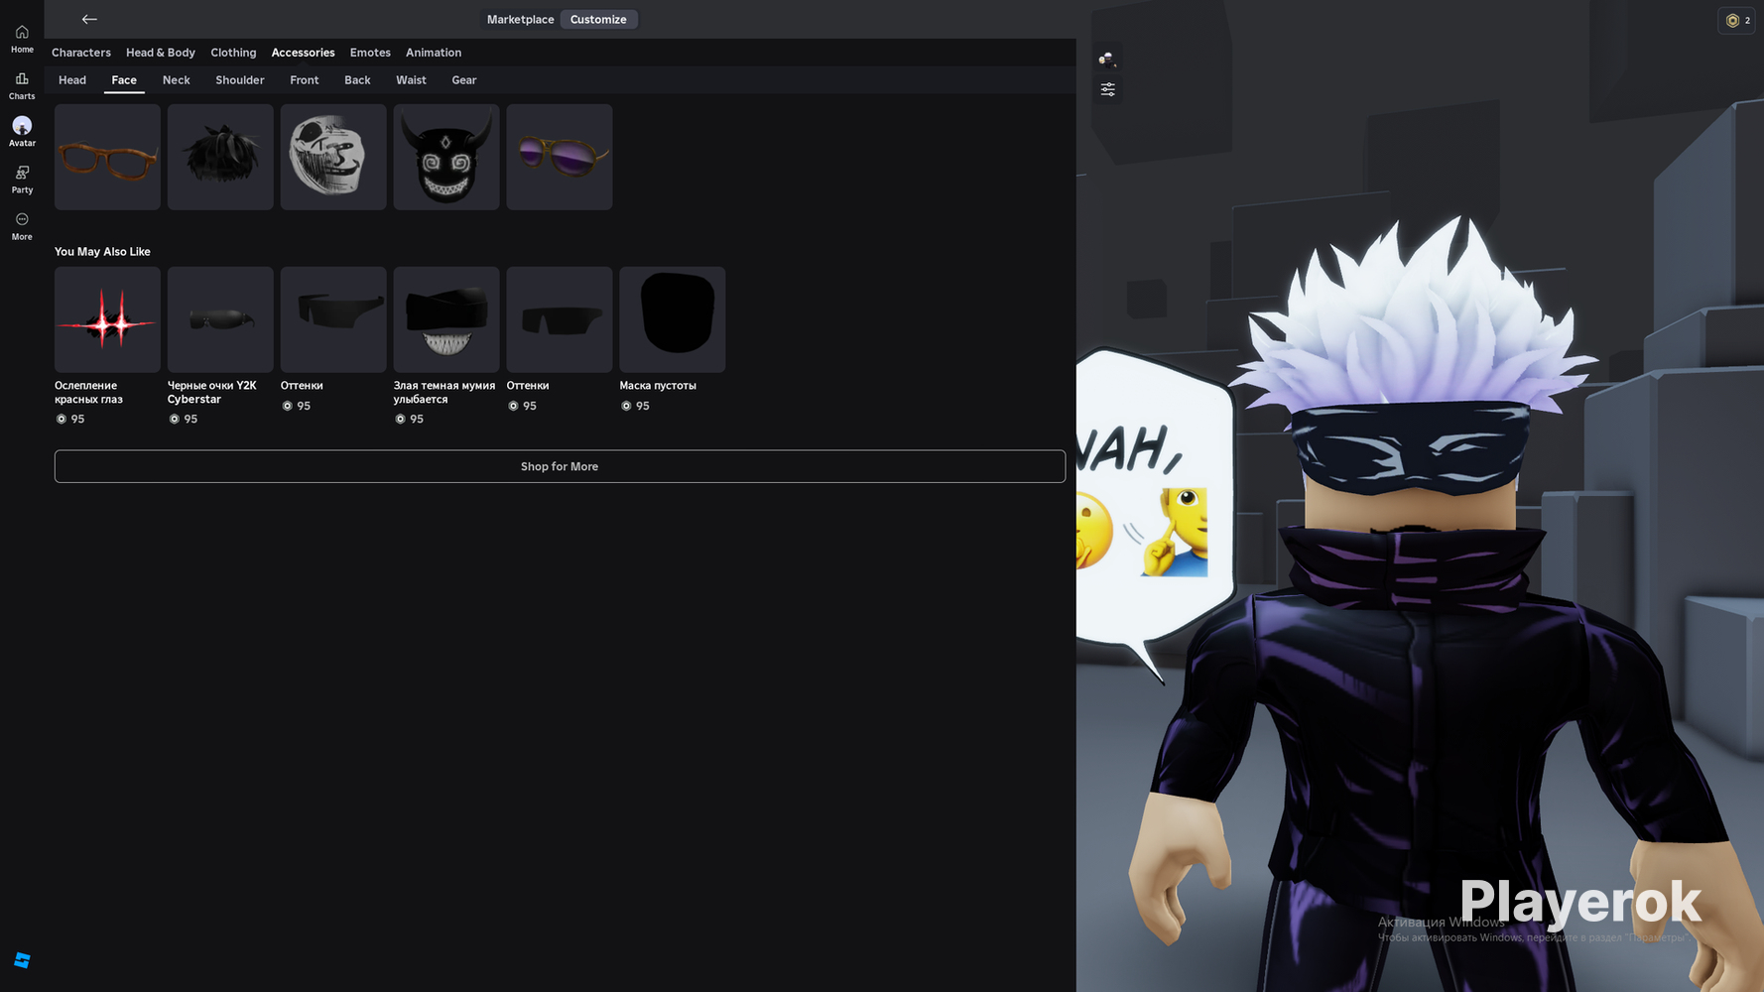Click the avatar pose icon above sliders
The width and height of the screenshot is (1764, 992).
point(1108,59)
